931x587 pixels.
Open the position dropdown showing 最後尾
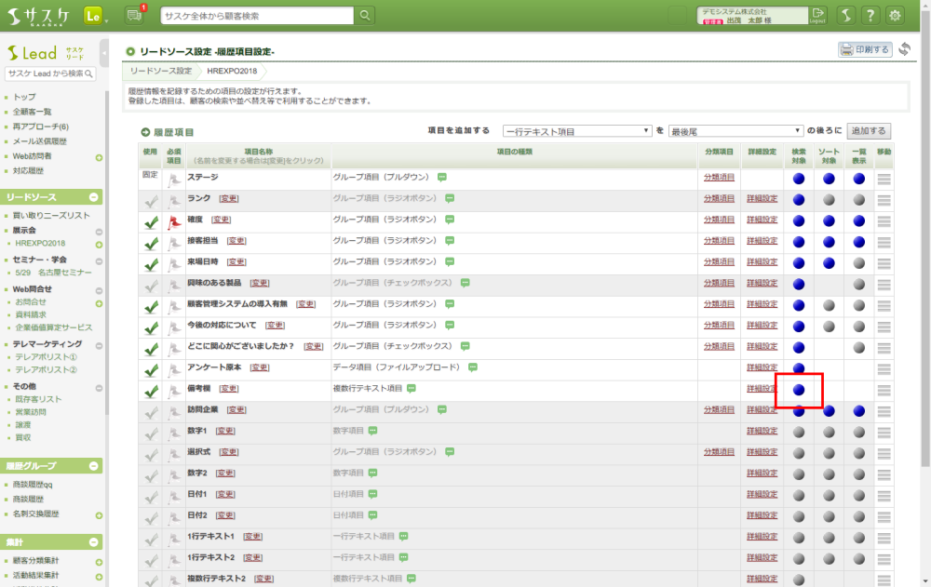click(735, 131)
